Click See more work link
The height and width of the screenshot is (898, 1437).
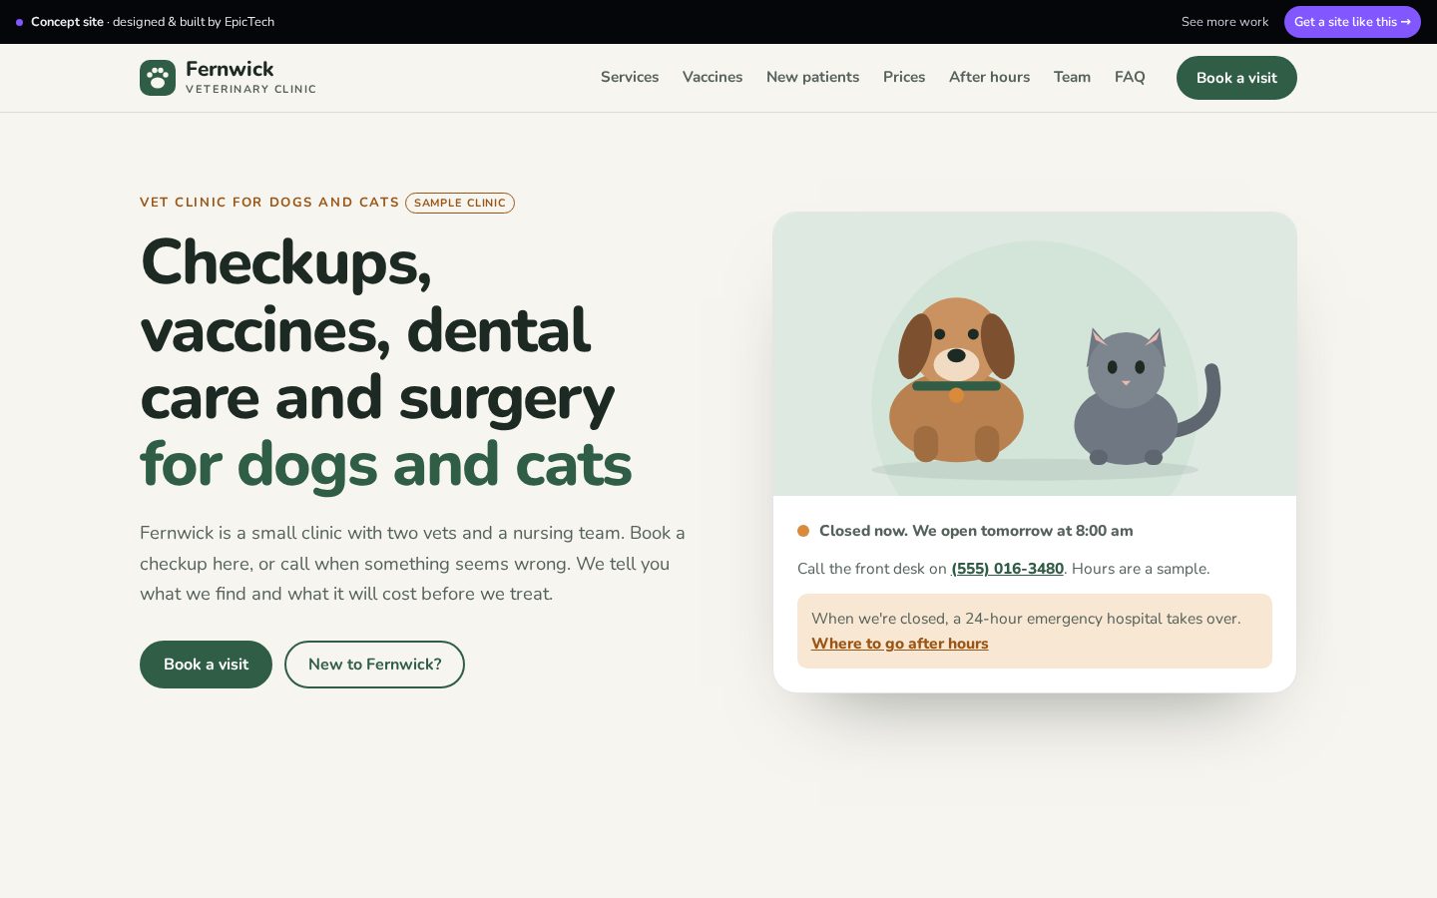pyautogui.click(x=1224, y=22)
